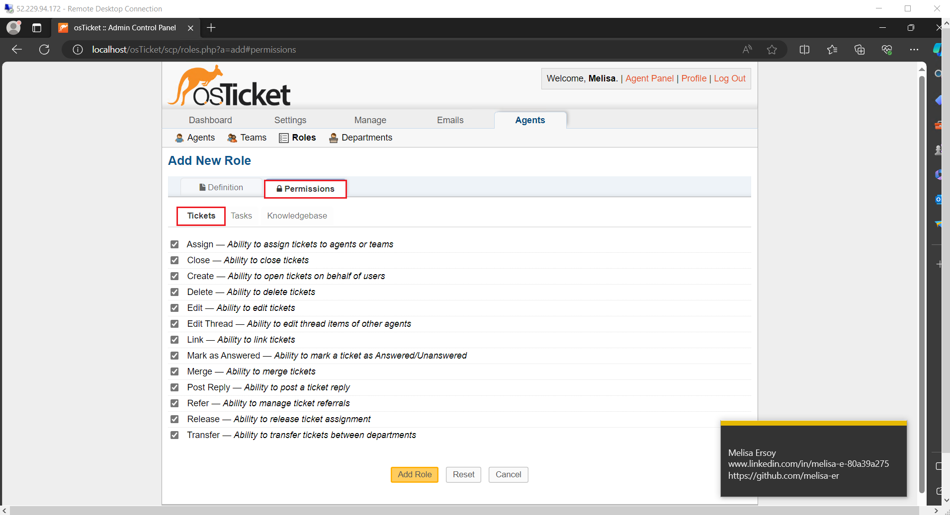Open the browser profile avatar
Image resolution: width=950 pixels, height=515 pixels.
point(13,27)
